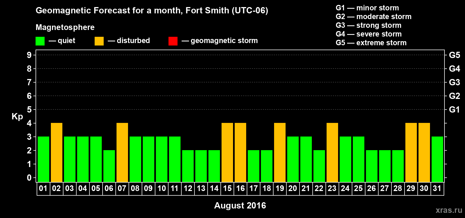This screenshot has height=218, width=465.
Task: Click the G3 — strong storm legend line
Action: 368,25
